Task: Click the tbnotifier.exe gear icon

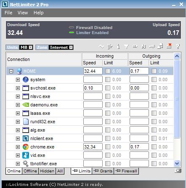Action: pyautogui.click(x=26, y=163)
